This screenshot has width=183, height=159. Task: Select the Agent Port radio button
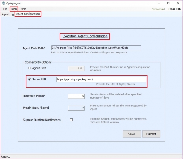pos(30,68)
